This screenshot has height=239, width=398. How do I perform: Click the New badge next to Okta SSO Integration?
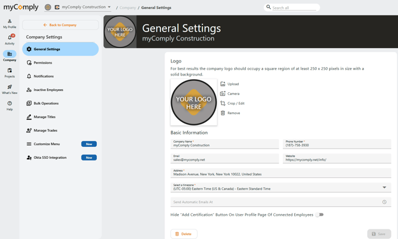tap(89, 158)
